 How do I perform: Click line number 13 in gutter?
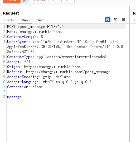(3, 97)
